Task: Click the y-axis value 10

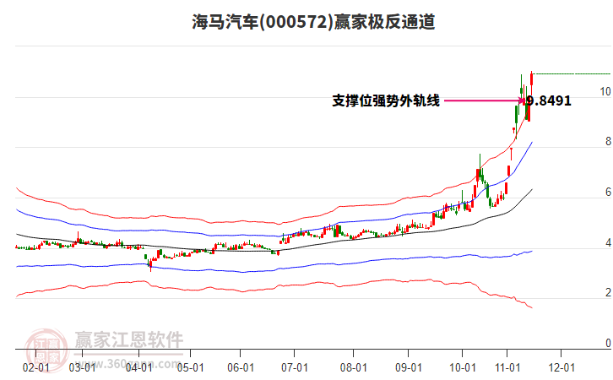Action: coord(605,91)
